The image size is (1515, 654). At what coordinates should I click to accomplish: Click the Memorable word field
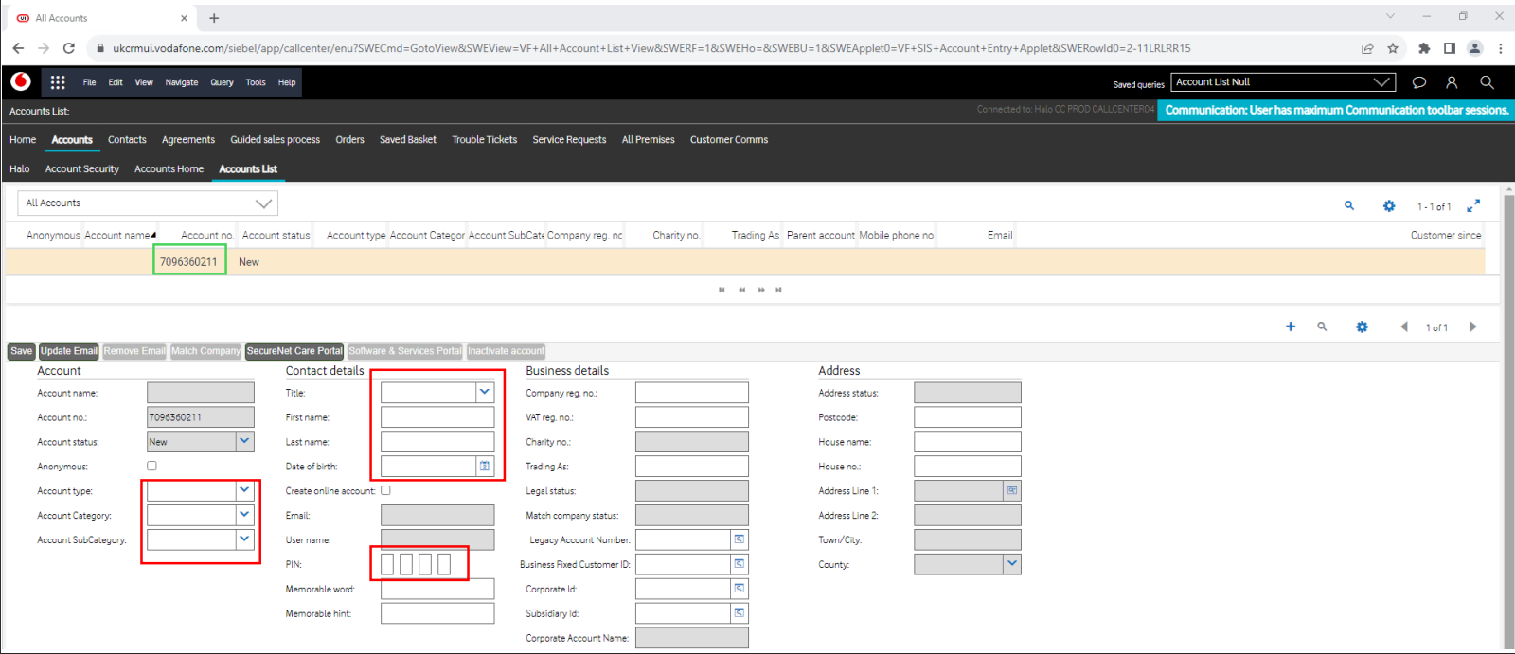437,589
